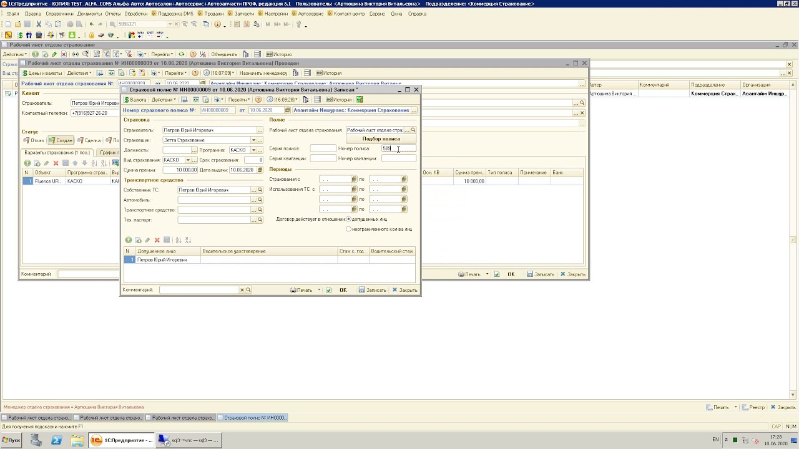Screen dimensions: 799x449
Task: Switch to the 1С:Предприятие taskbar button
Action: pyautogui.click(x=121, y=440)
